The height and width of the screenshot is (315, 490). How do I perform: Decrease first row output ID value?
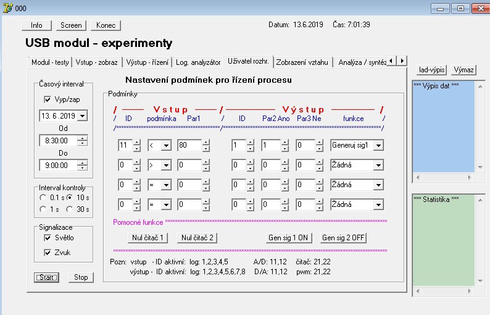[250, 148]
